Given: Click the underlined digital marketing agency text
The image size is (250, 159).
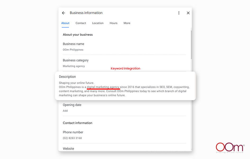Looking at the screenshot, I should click(103, 87).
